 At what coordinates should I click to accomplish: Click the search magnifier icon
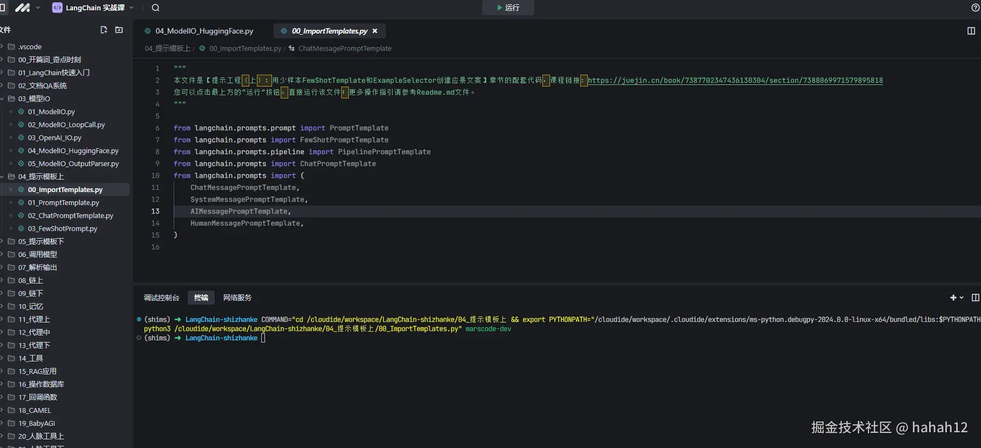[x=156, y=8]
